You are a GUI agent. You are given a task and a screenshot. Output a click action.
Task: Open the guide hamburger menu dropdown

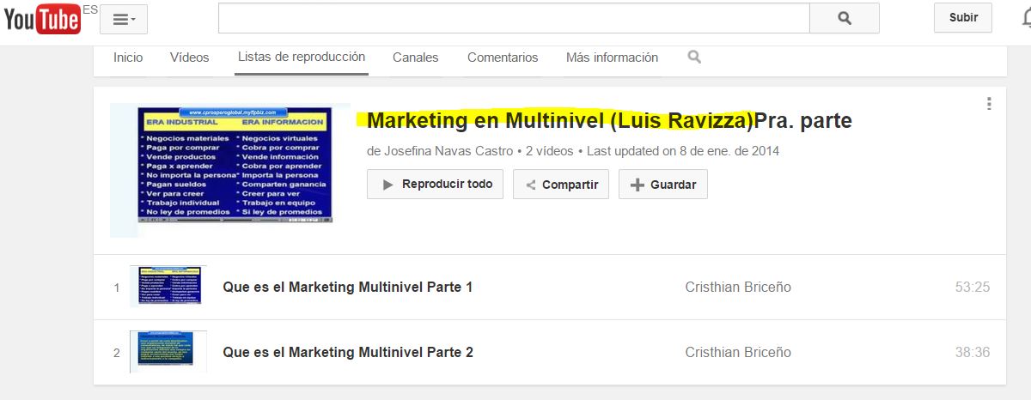click(123, 19)
